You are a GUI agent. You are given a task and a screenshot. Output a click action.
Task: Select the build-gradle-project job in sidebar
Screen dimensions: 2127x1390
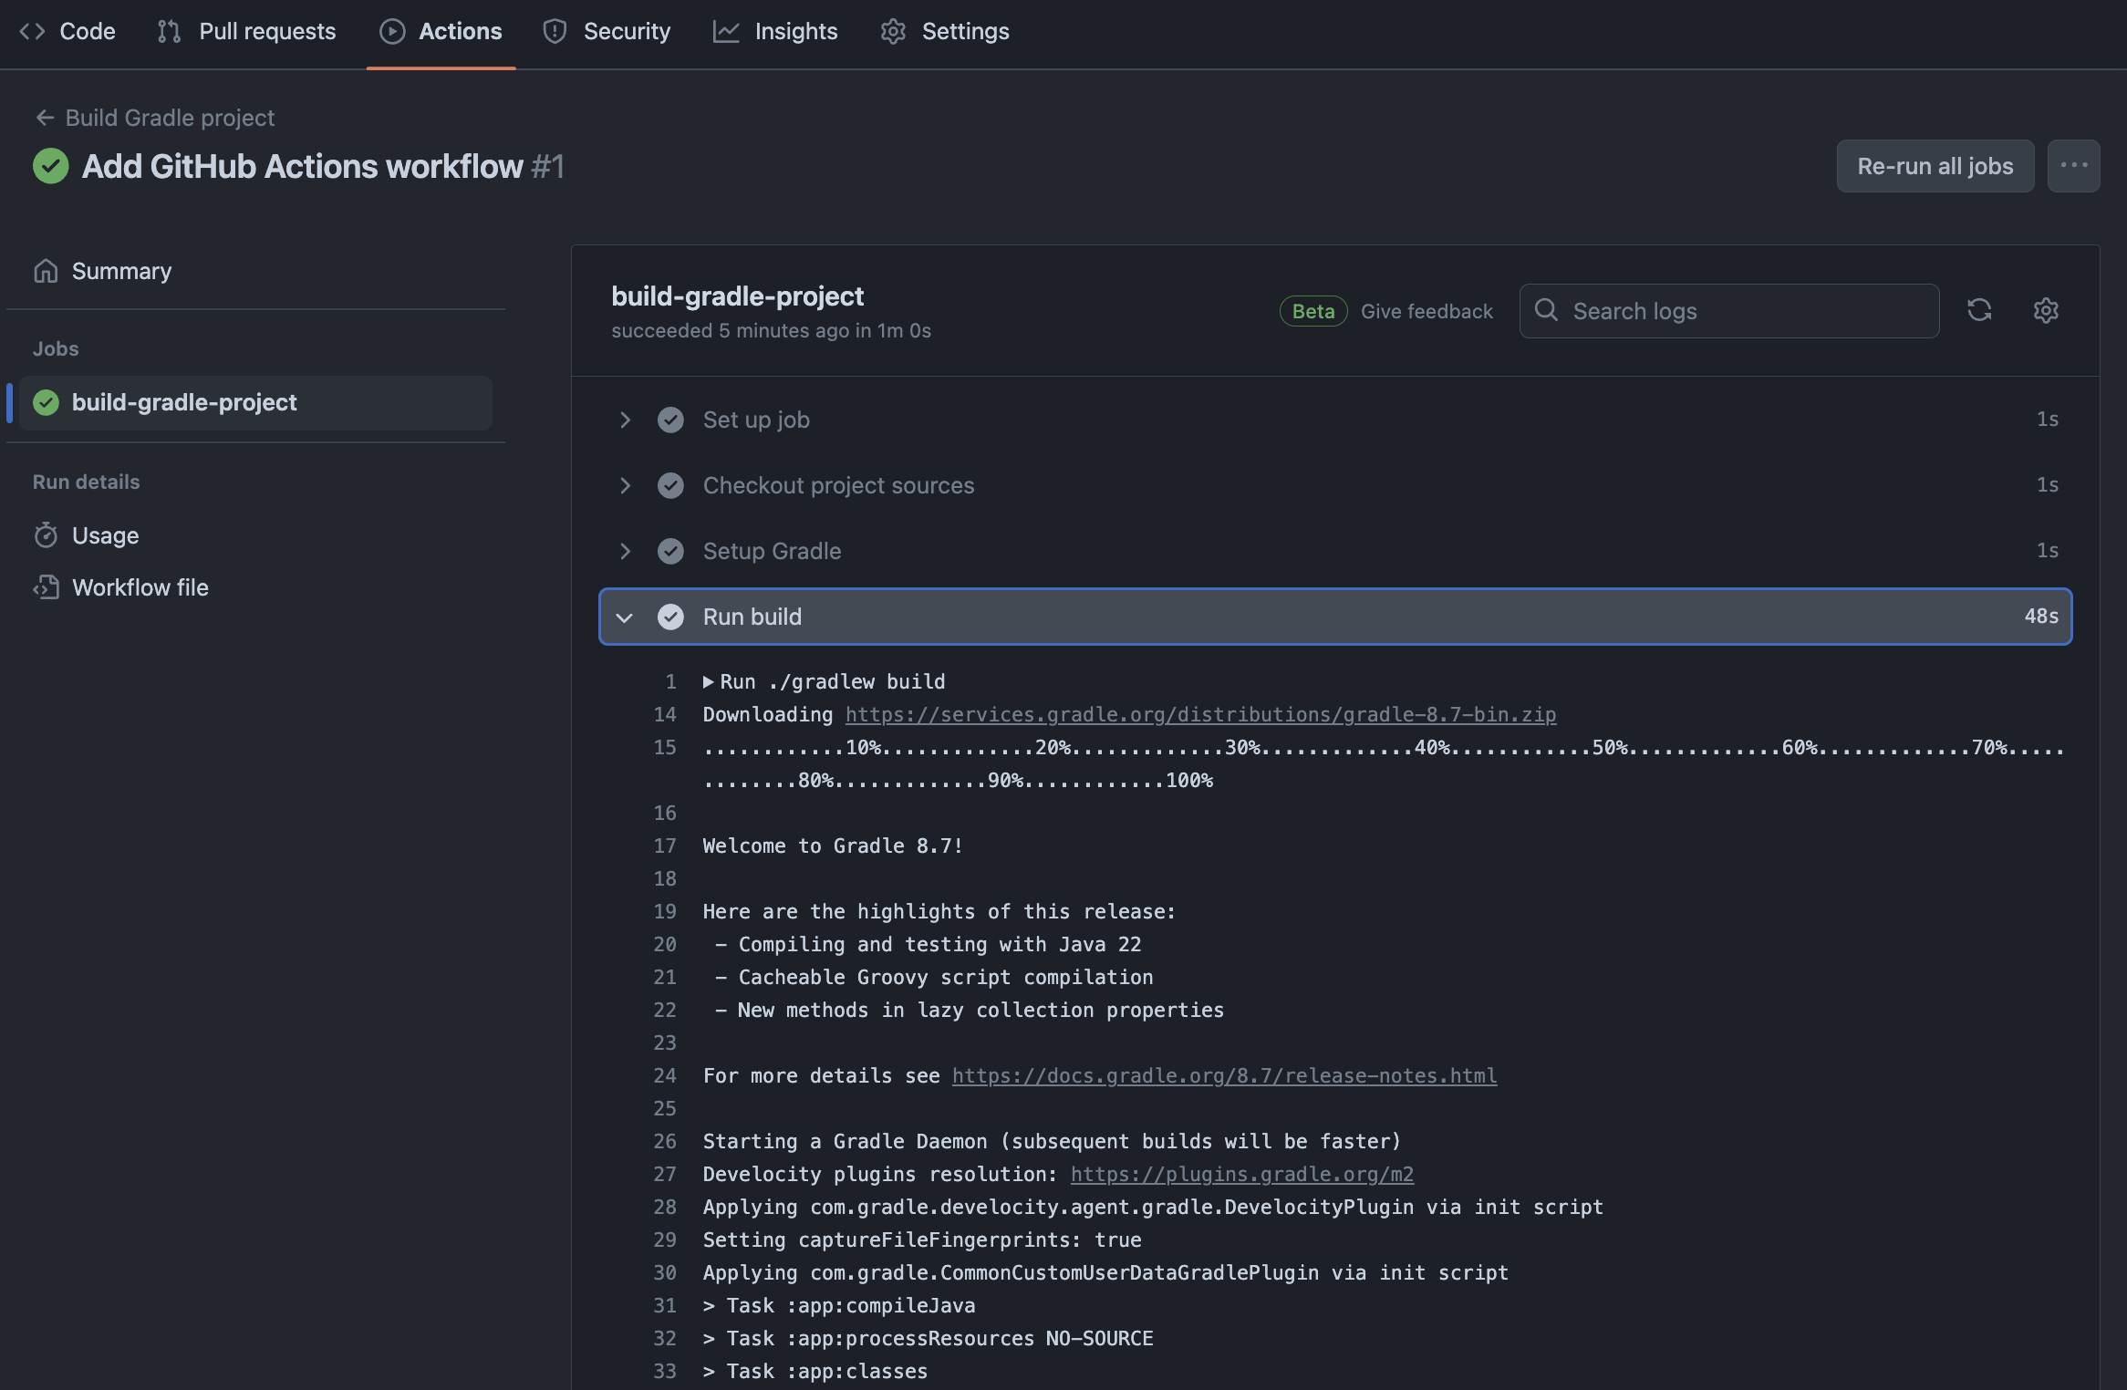click(255, 402)
